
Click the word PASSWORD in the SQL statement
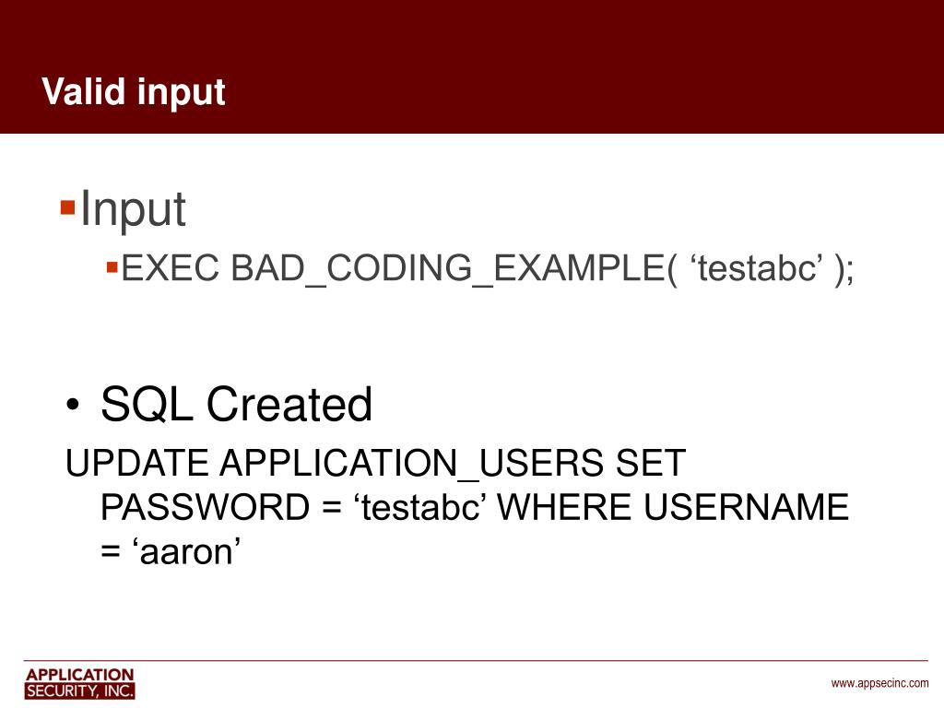coord(205,507)
